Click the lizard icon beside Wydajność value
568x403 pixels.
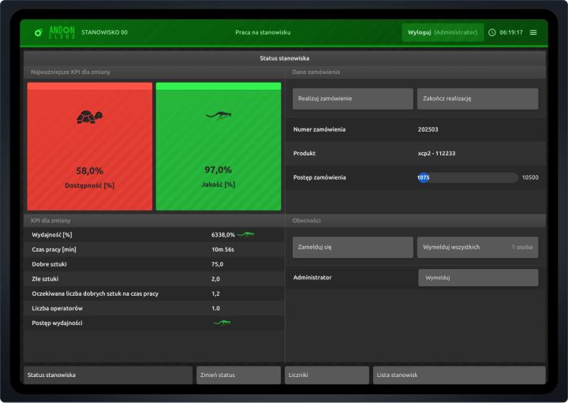point(246,234)
